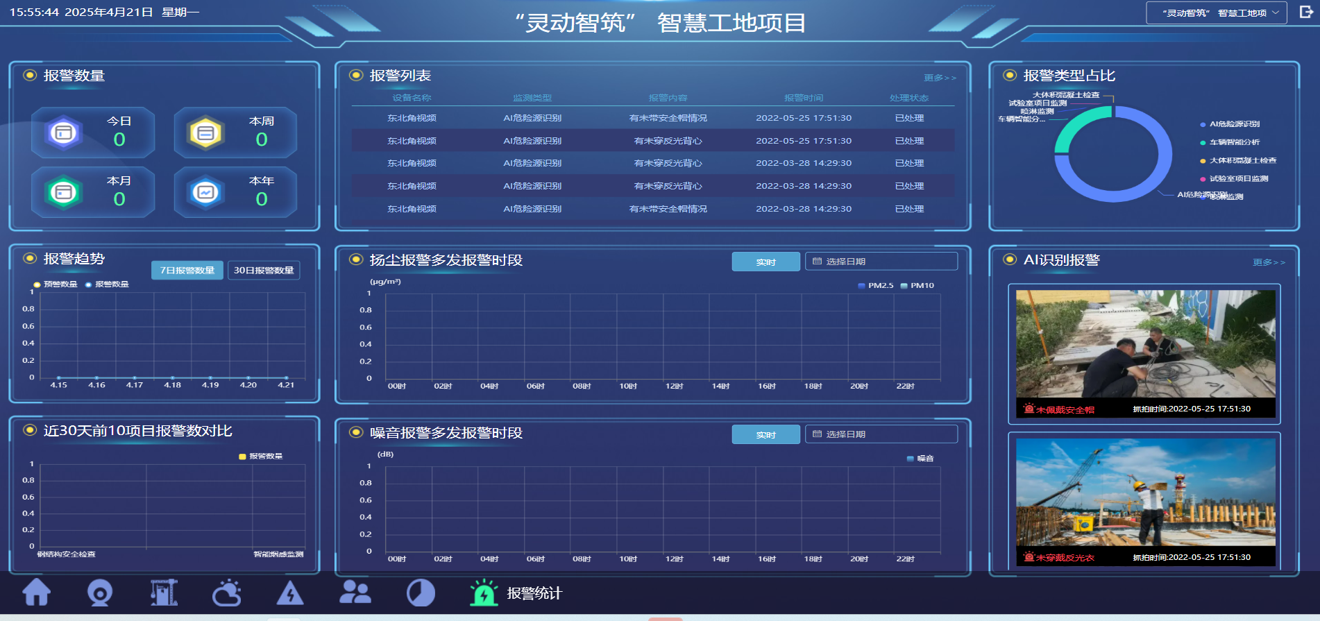This screenshot has width=1320, height=621.
Task: Open the personnel people icon
Action: [355, 593]
